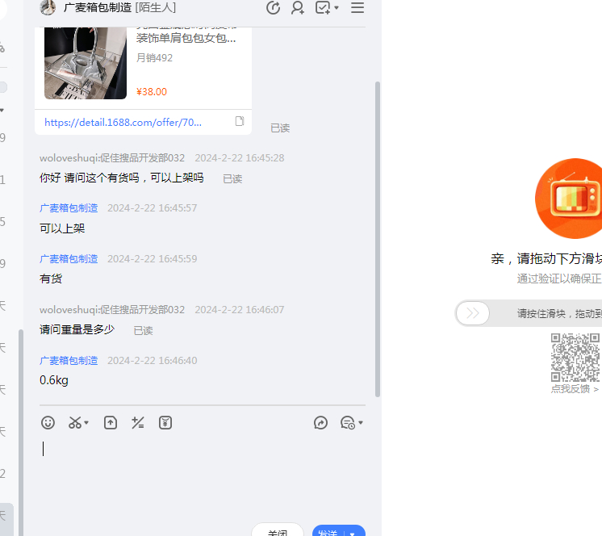Screen dimensions: 602x536
Task: Click the verification slider handle
Action: tap(473, 313)
